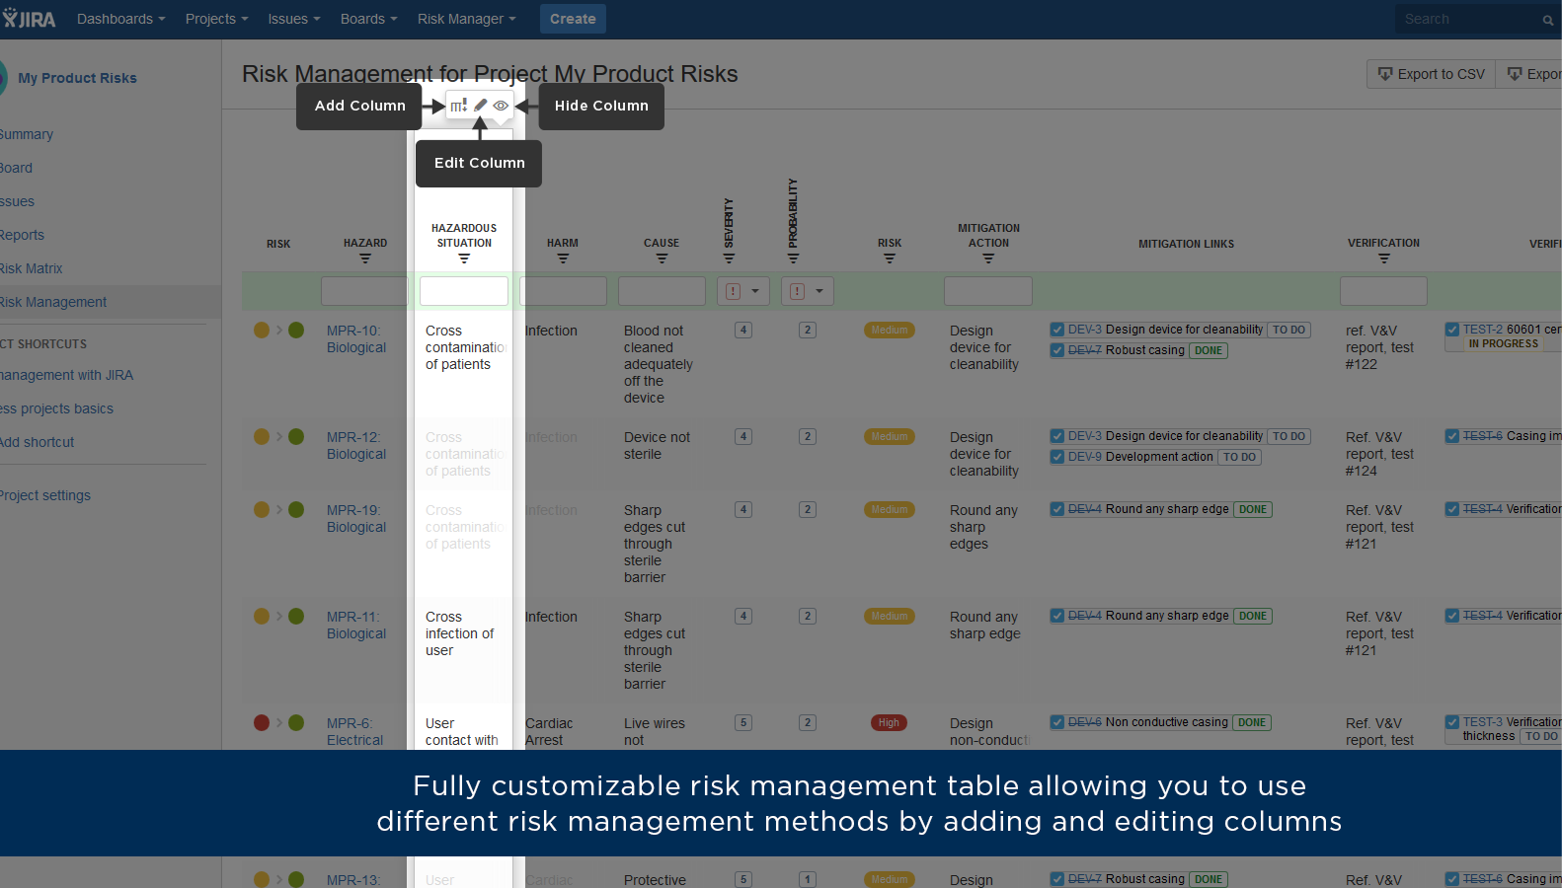Click the severity 4 badge in MPR-12 row
The height and width of the screenshot is (888, 1562).
click(x=743, y=437)
